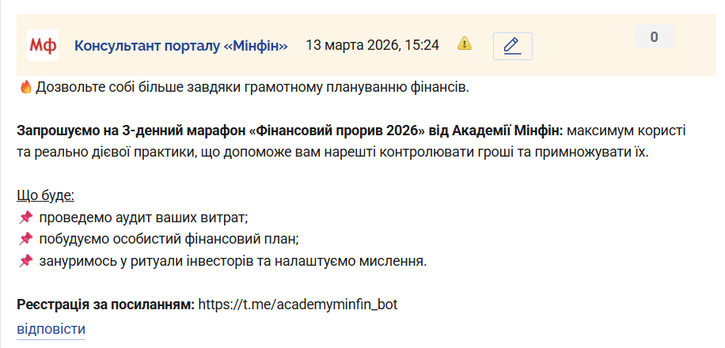Click the pushpin beside 'побудуємо особистий'
Screen dimensions: 725x348
coord(25,239)
